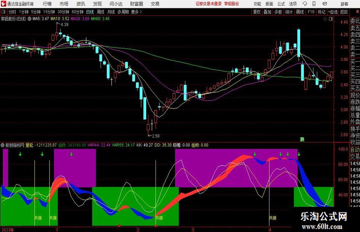Open the mail envelope icon

point(325,4)
